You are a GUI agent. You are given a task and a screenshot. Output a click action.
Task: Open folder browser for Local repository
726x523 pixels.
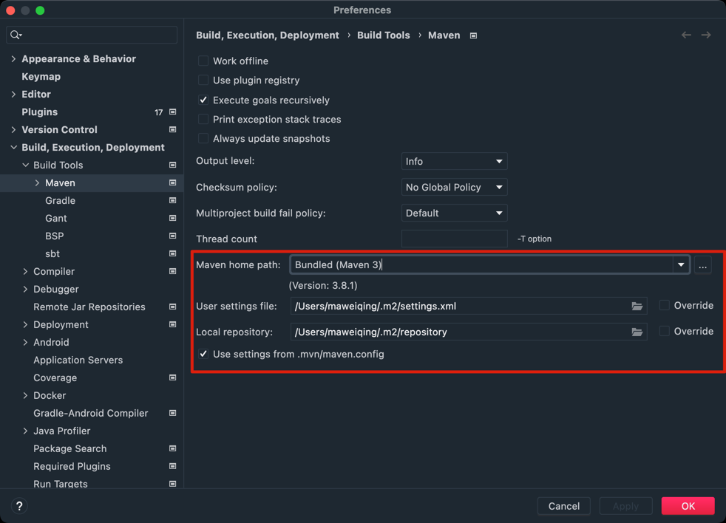point(637,332)
